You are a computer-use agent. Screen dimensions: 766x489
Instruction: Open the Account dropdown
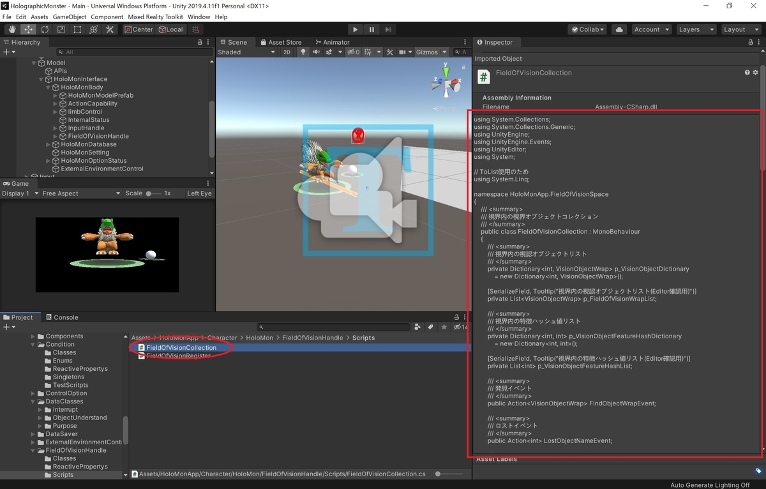(651, 29)
